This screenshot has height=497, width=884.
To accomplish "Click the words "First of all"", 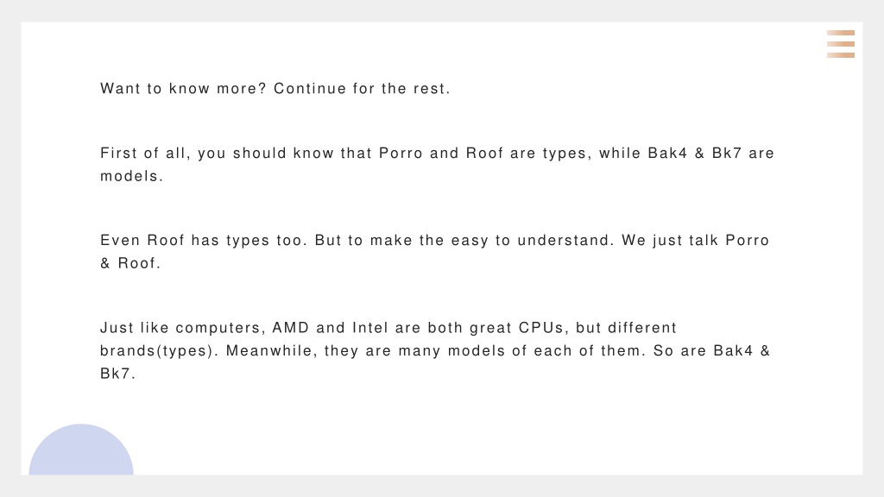I will click(143, 154).
